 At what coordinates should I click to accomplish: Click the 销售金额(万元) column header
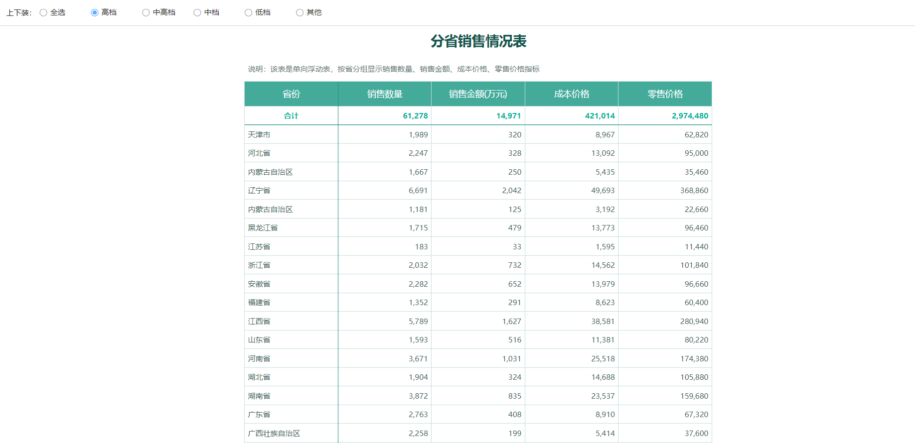[477, 94]
